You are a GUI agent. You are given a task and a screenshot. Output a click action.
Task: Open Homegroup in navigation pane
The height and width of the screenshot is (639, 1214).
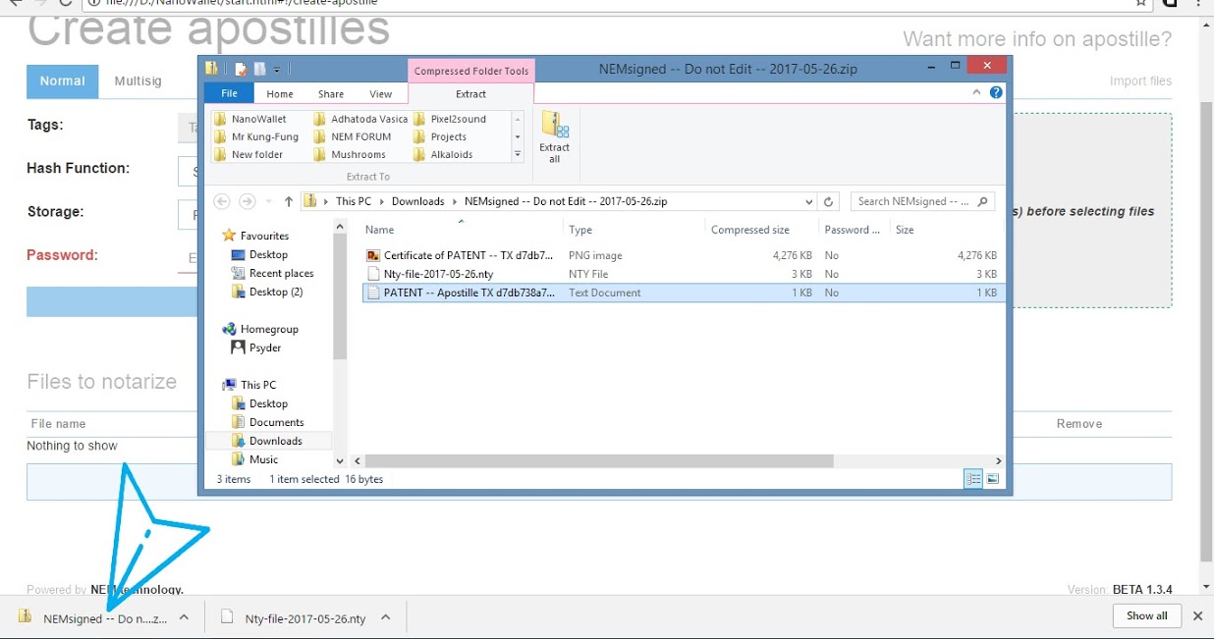[260, 329]
